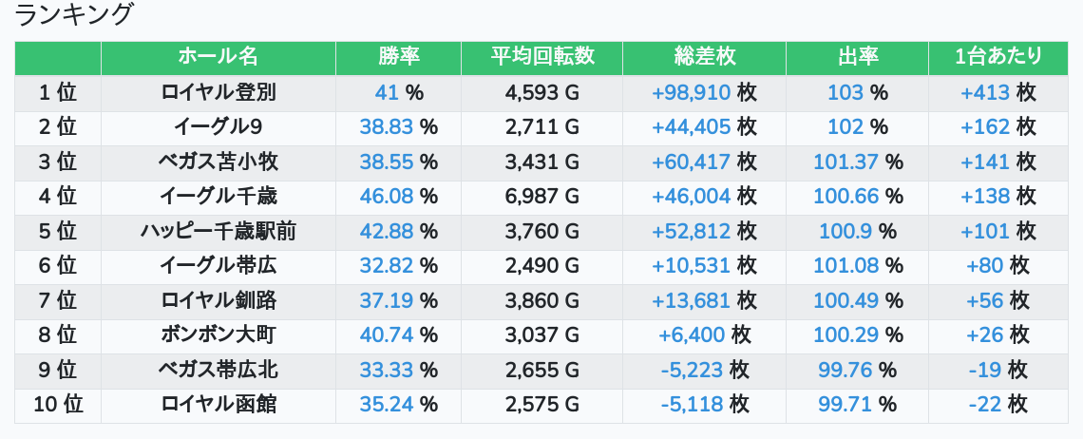The image size is (1083, 439).
Task: Click the -5,223 total difference link
Action: point(692,371)
